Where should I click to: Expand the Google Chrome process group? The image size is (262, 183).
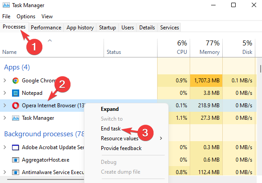(x=5, y=81)
